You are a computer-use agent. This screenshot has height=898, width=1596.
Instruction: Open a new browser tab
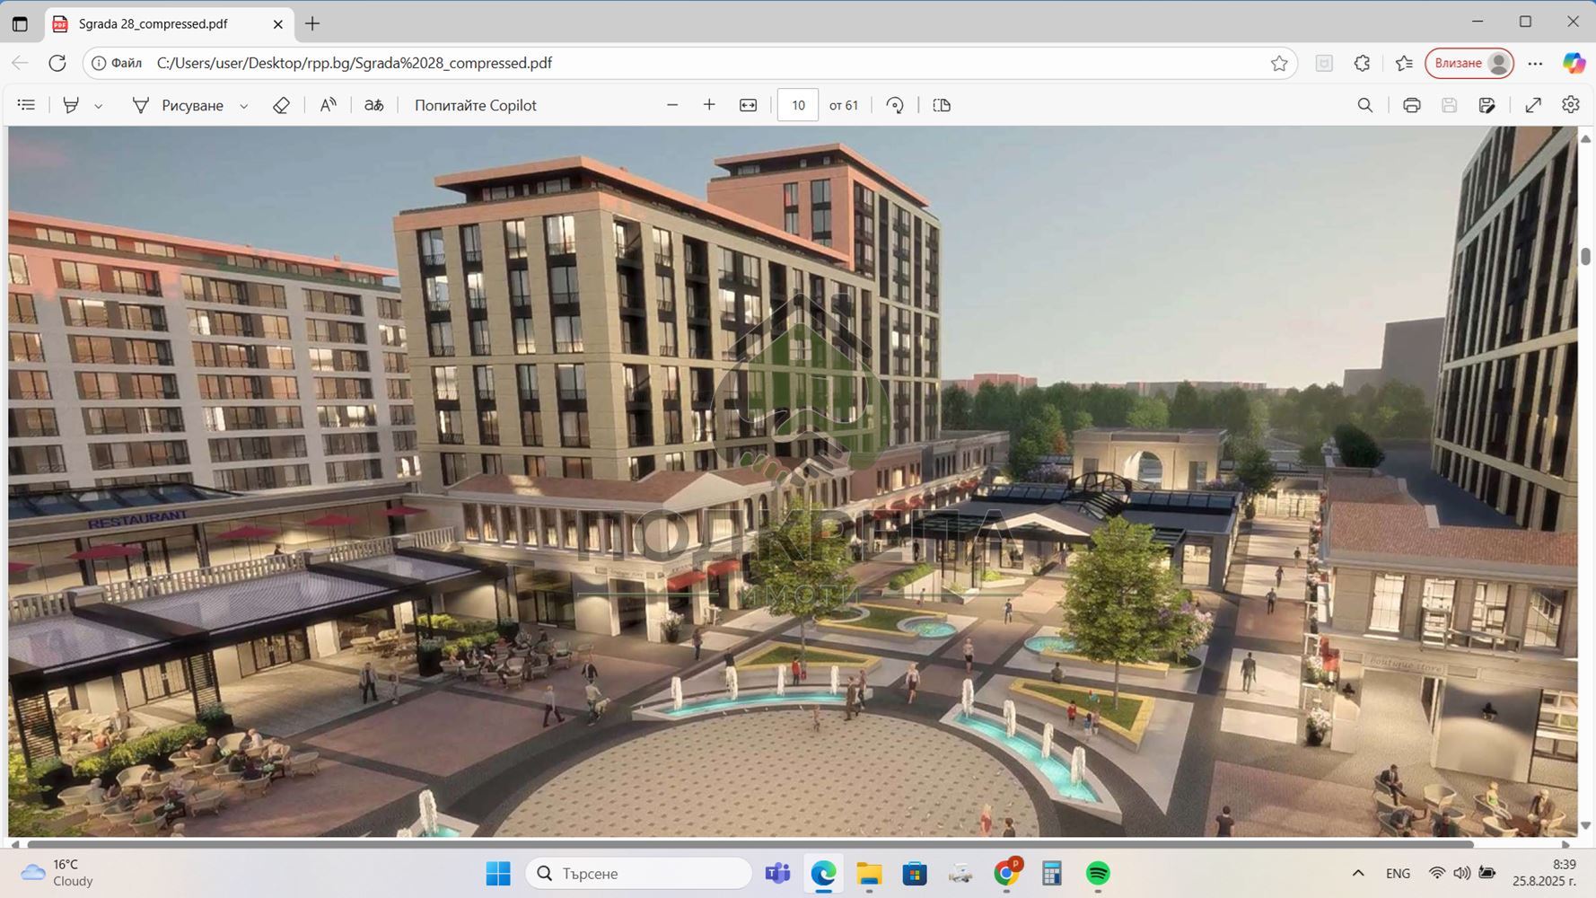point(312,24)
